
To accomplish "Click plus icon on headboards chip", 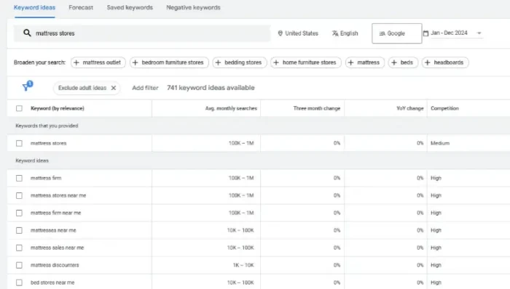I will 428,62.
